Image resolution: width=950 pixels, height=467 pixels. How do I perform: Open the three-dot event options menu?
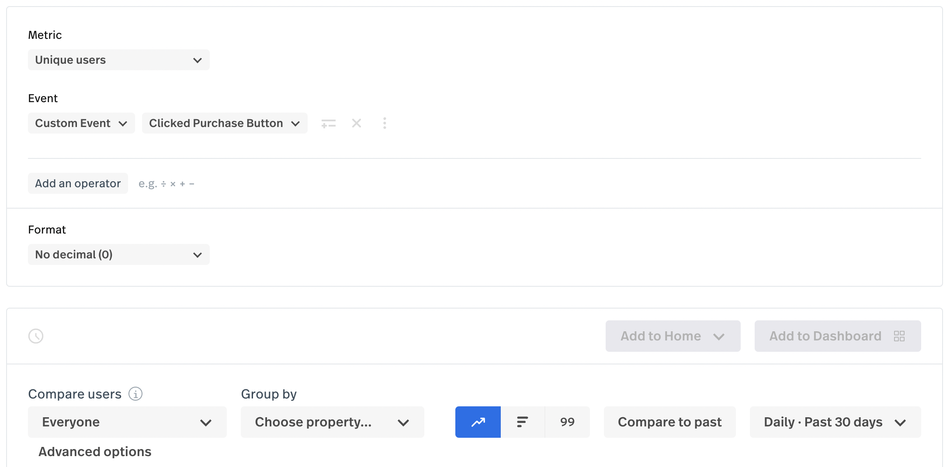[x=385, y=124]
